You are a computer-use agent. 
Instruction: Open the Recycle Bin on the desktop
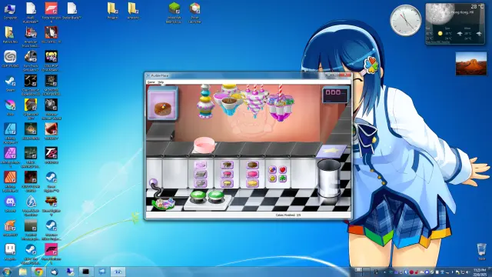click(x=481, y=252)
